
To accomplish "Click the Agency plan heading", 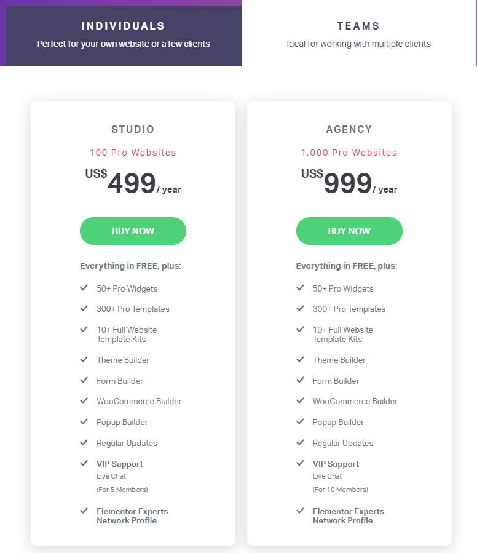I will 349,130.
